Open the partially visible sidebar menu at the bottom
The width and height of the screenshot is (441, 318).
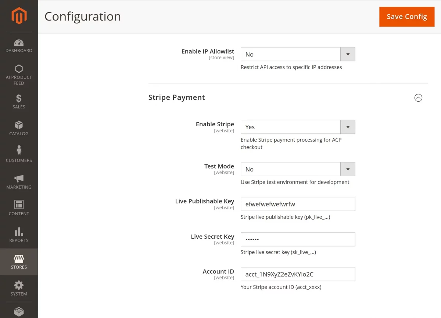click(19, 312)
